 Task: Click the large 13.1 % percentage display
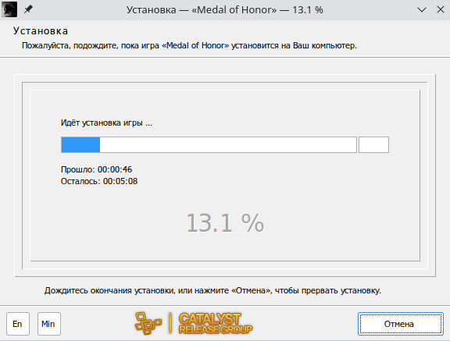225,223
